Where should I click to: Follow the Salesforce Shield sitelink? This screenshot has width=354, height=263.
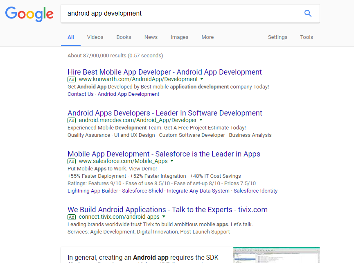click(142, 191)
